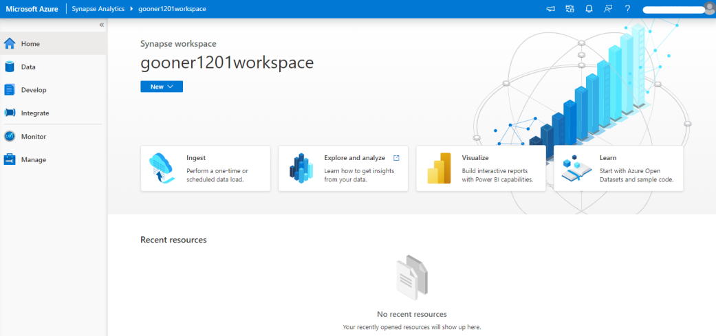
Task: Click the account name field in header
Action: tap(673, 10)
